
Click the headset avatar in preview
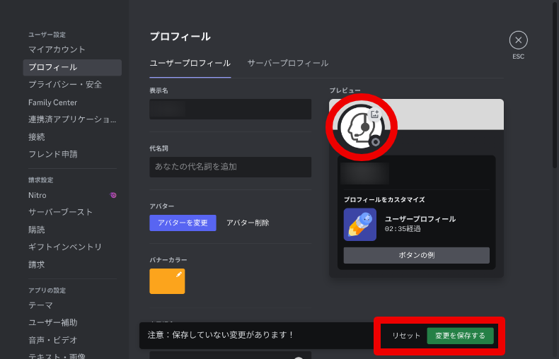361,127
